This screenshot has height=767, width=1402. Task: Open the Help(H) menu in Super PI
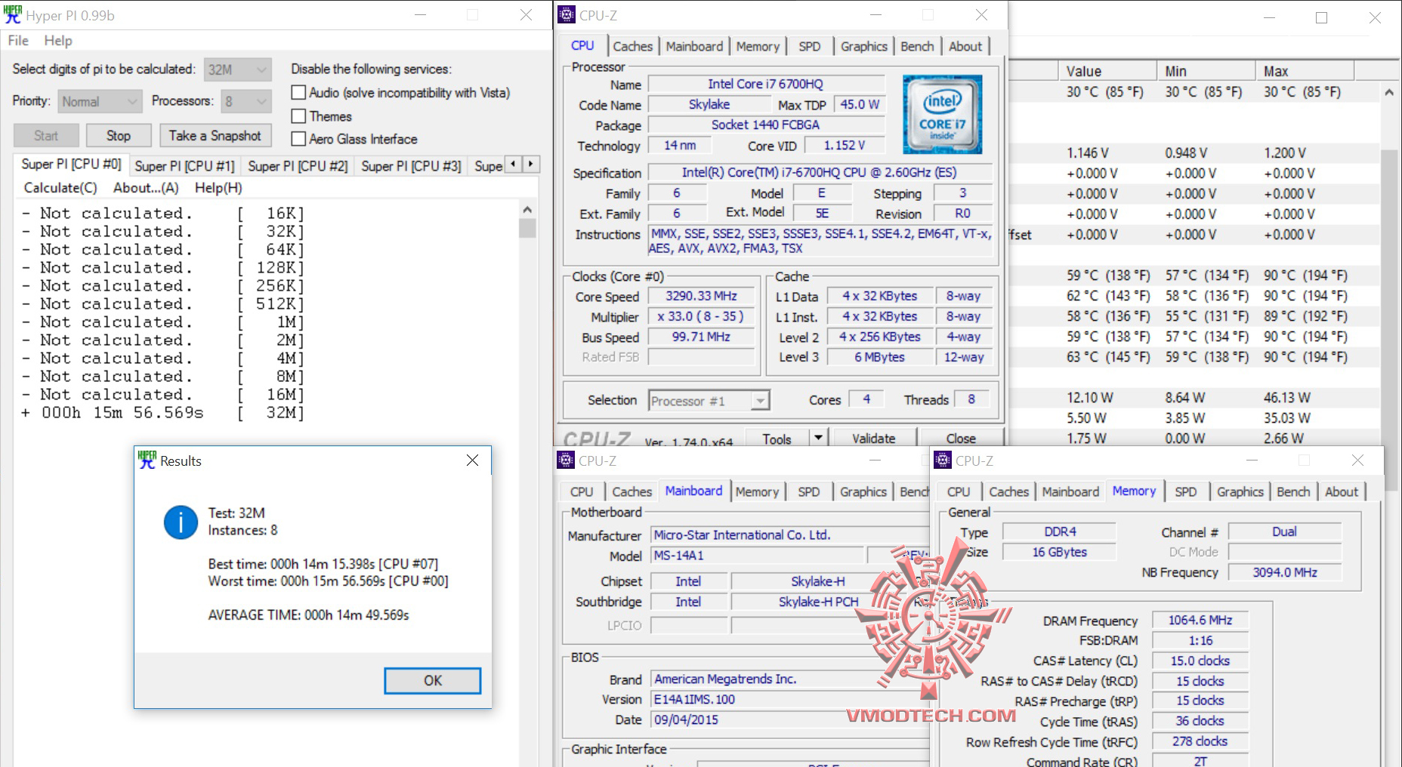218,188
